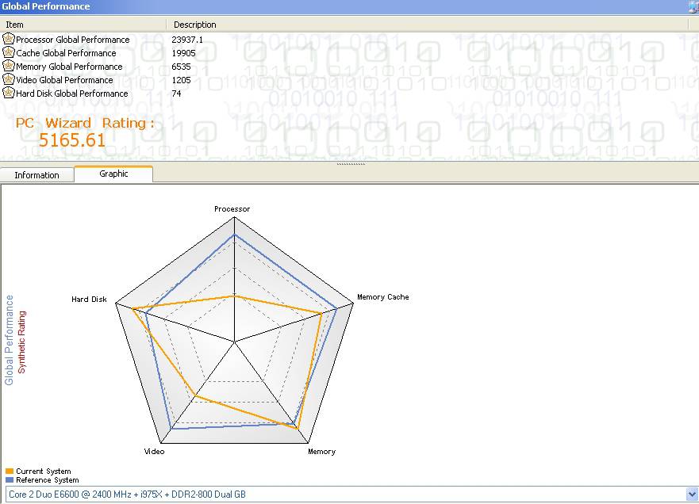Click the splitter grip between the panels
This screenshot has height=504, width=699.
350,164
